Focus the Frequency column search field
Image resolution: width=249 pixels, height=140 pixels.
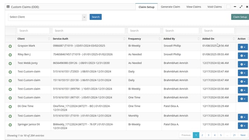[x=144, y=31]
